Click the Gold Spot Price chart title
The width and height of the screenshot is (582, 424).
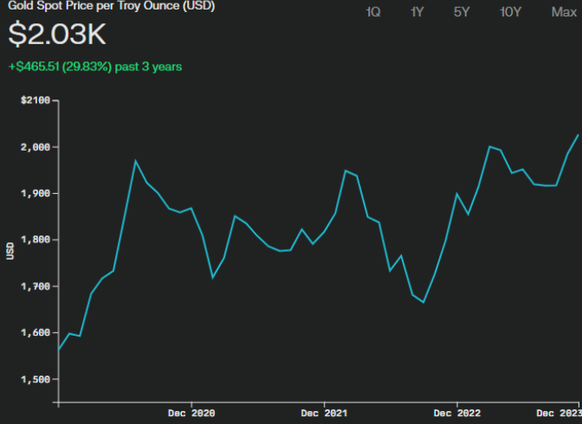point(108,6)
